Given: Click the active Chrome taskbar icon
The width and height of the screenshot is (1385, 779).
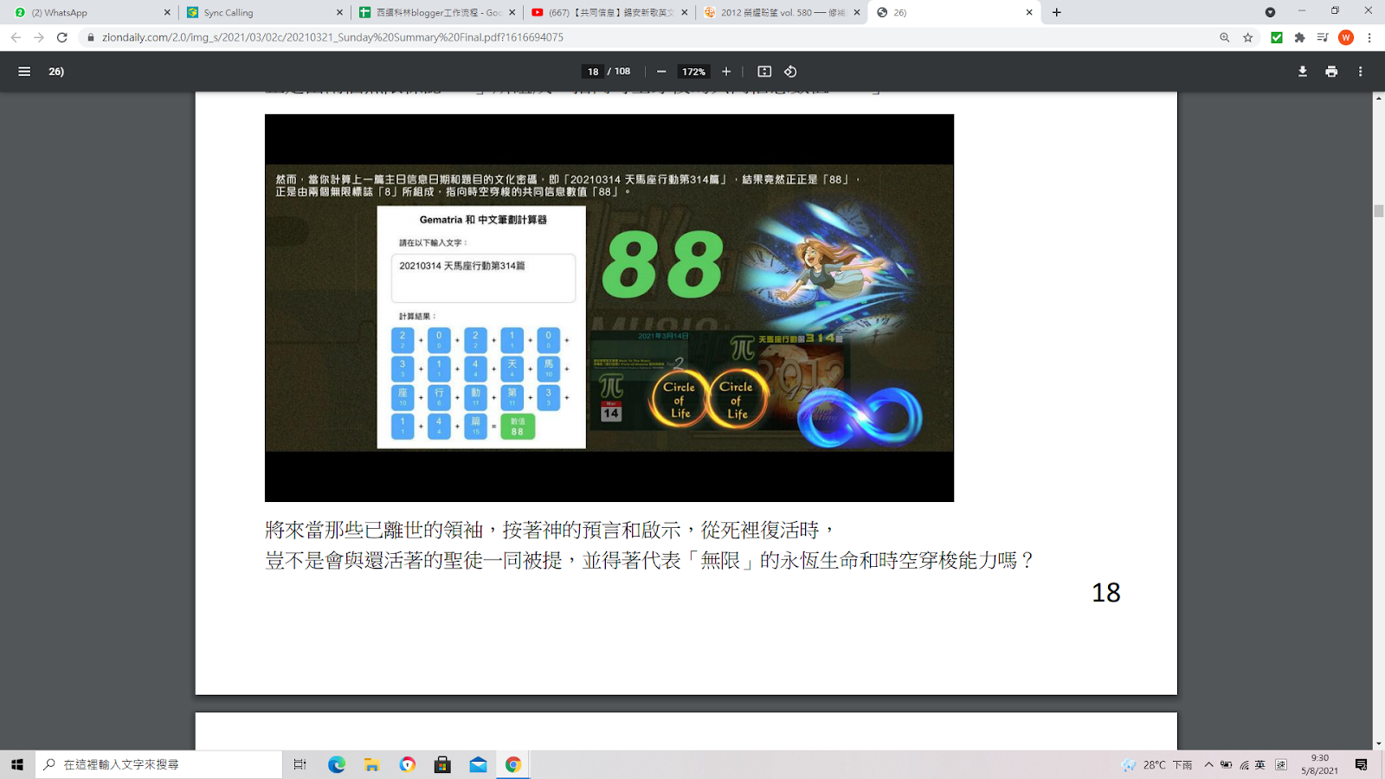Looking at the screenshot, I should [513, 764].
